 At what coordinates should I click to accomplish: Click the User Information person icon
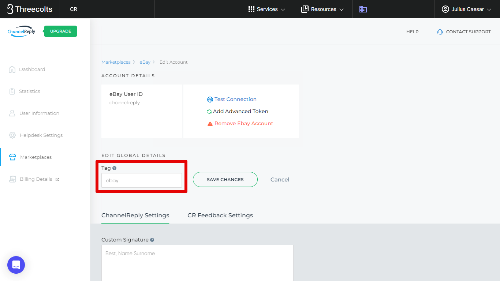coord(12,113)
